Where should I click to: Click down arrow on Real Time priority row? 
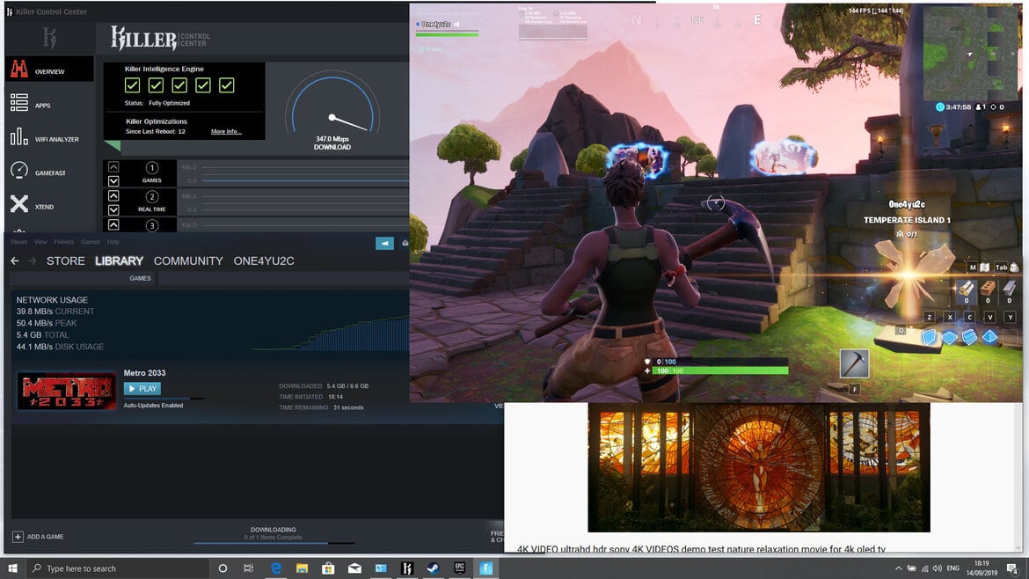(x=113, y=209)
